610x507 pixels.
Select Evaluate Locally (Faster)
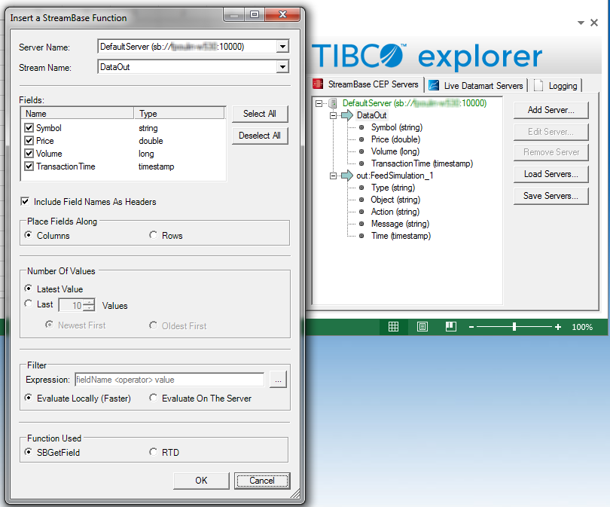(29, 398)
